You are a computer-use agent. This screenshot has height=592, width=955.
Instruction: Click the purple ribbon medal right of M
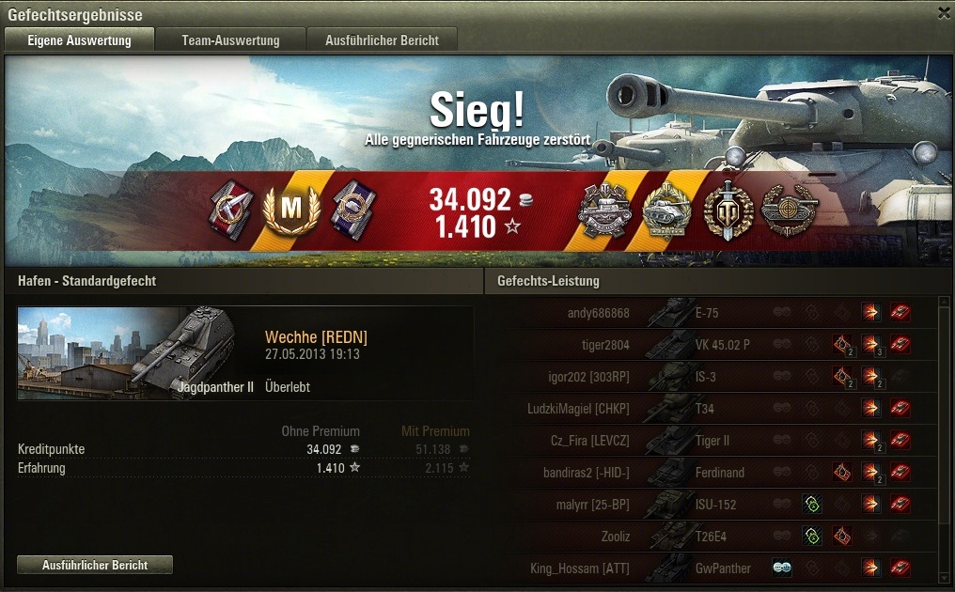click(353, 210)
